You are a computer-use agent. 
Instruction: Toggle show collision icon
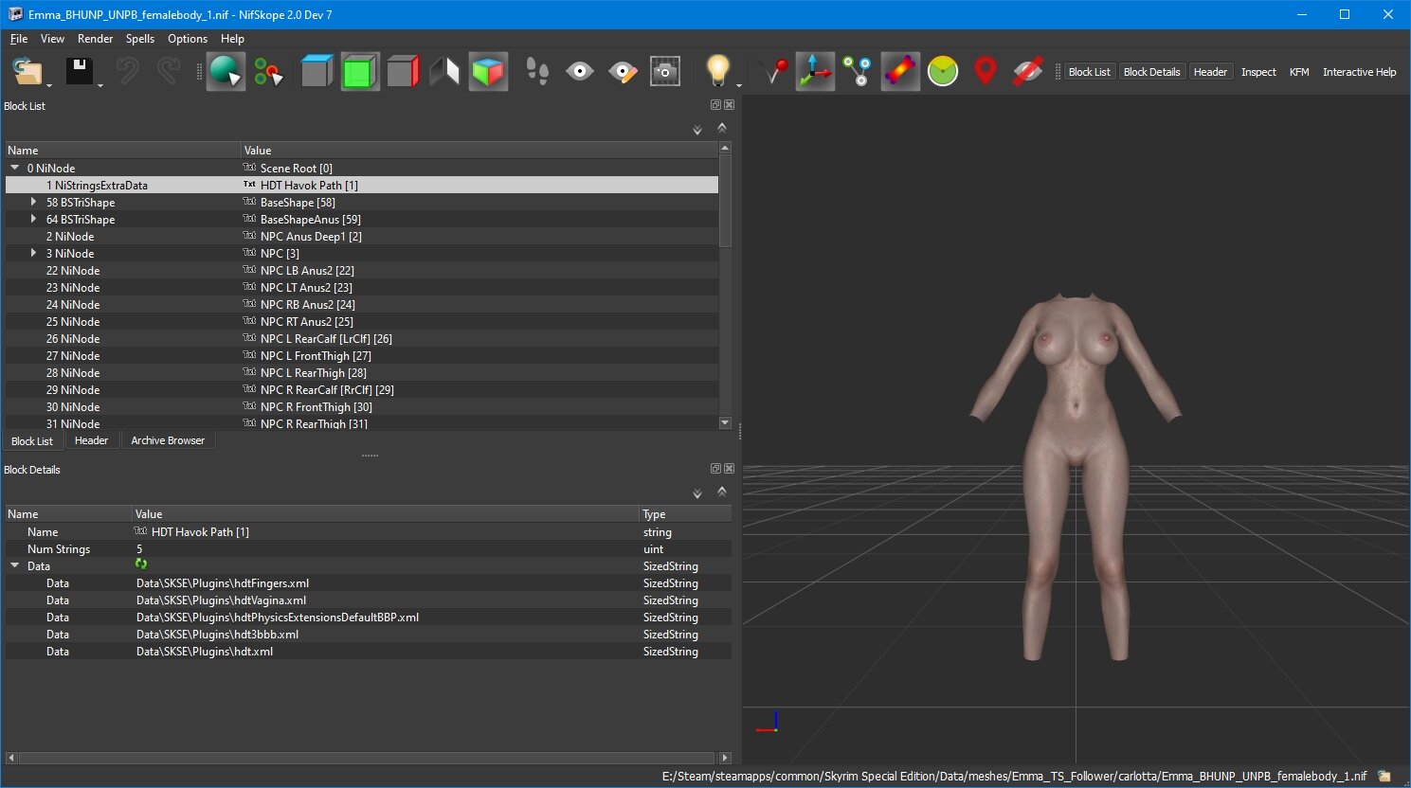click(900, 72)
